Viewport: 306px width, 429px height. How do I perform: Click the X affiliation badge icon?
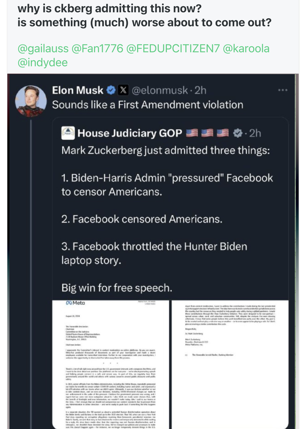pyautogui.click(x=123, y=90)
